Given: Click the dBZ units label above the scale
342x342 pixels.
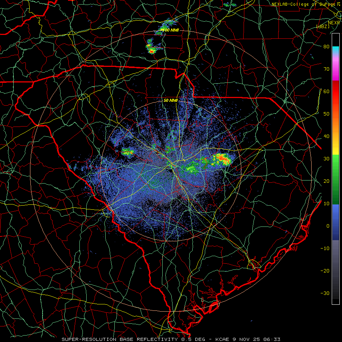Looking at the screenshot, I should point(323,26).
